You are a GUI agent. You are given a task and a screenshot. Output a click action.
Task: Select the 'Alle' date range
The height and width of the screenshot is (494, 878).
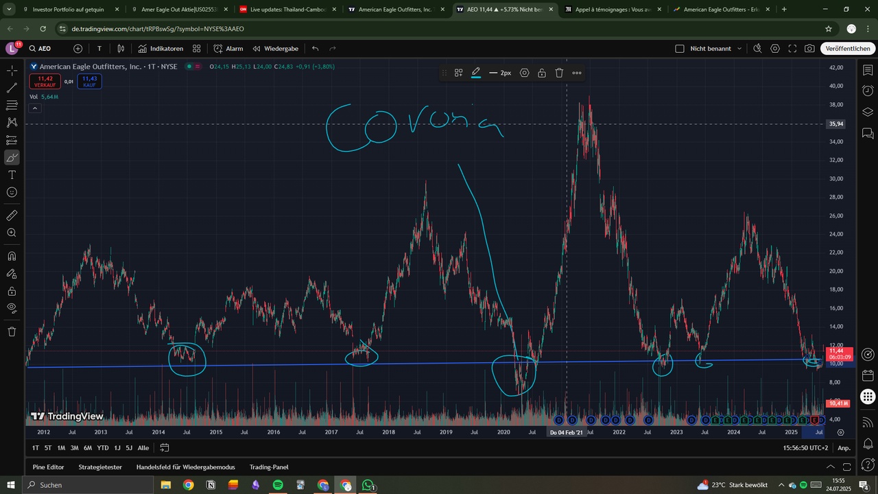pyautogui.click(x=143, y=448)
